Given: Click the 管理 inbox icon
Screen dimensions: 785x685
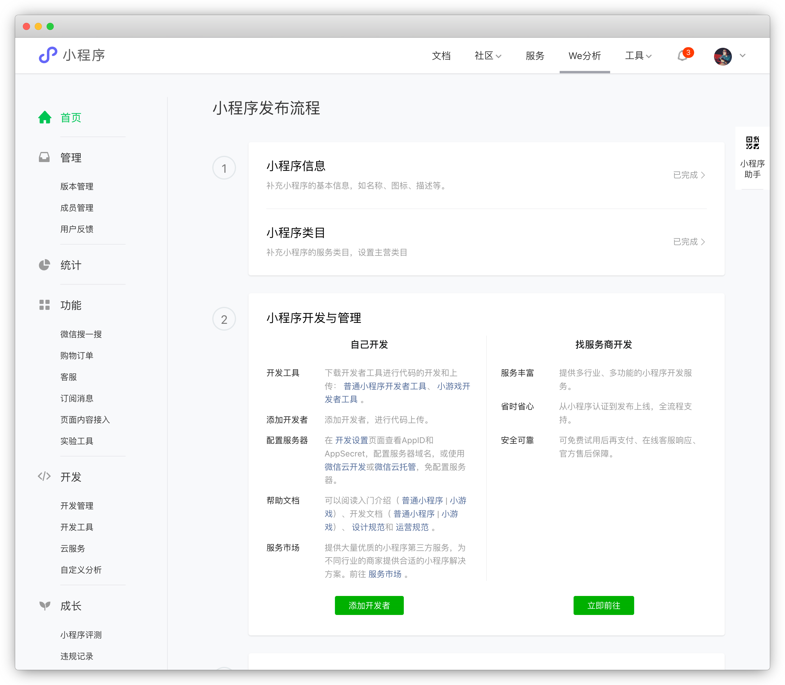Looking at the screenshot, I should coord(44,157).
